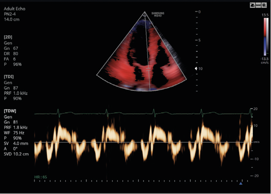Viewport: 271px width, 194px height.
Task: Click the 'PRF 1.8 kHz' value
Action: [x=16, y=128]
